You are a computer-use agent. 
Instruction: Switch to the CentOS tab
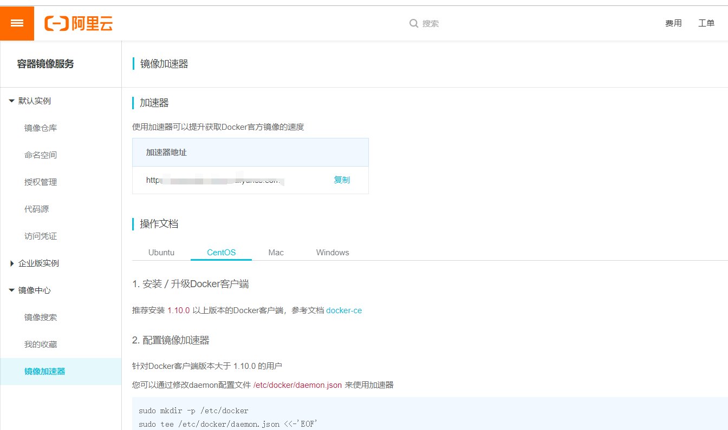point(222,253)
